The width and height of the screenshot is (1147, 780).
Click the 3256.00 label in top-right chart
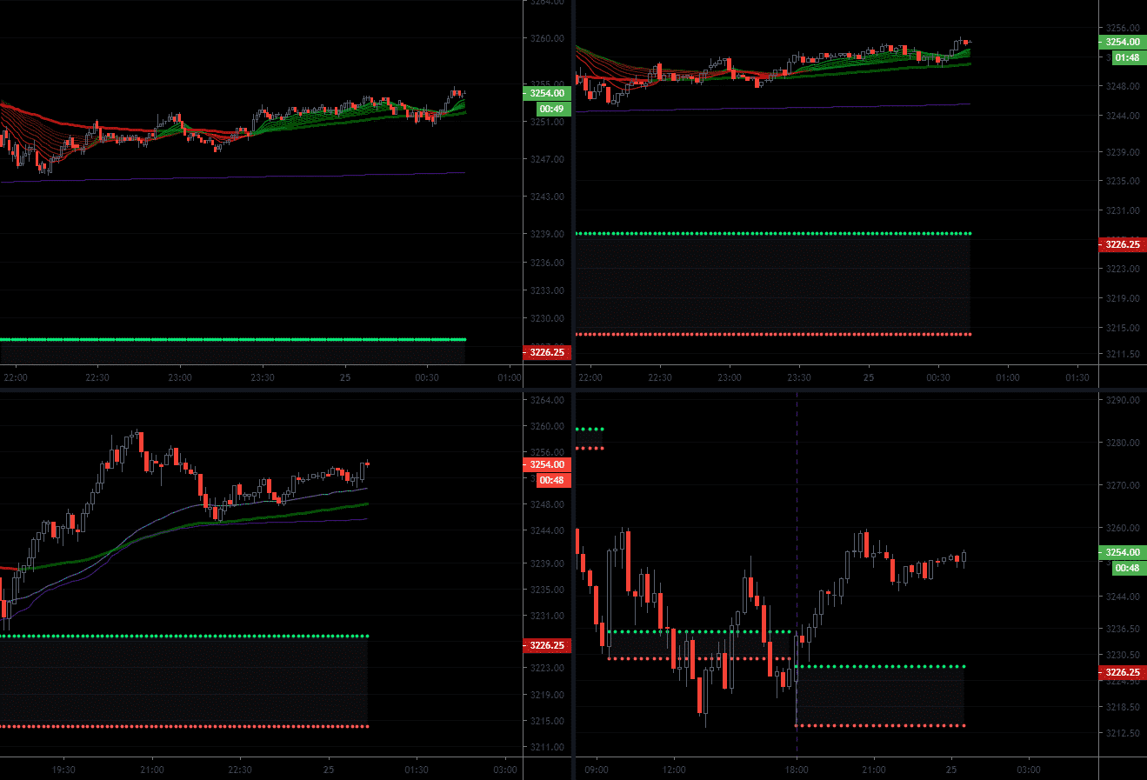[1122, 28]
